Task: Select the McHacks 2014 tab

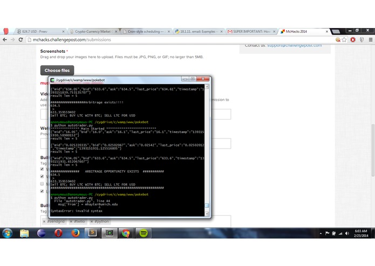Action: click(303, 31)
